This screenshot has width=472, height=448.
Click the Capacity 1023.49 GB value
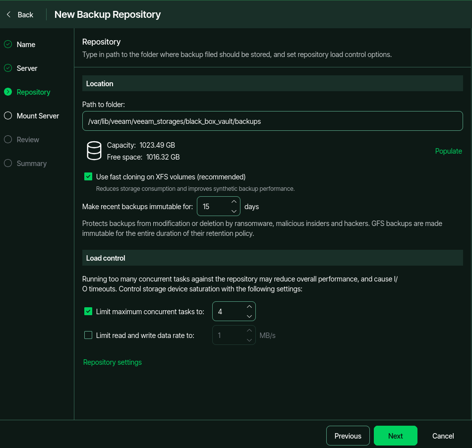(x=157, y=145)
